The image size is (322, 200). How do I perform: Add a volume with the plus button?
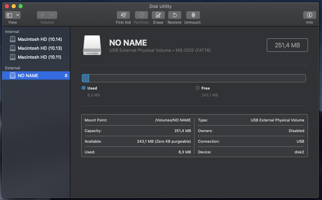[x=42, y=15]
